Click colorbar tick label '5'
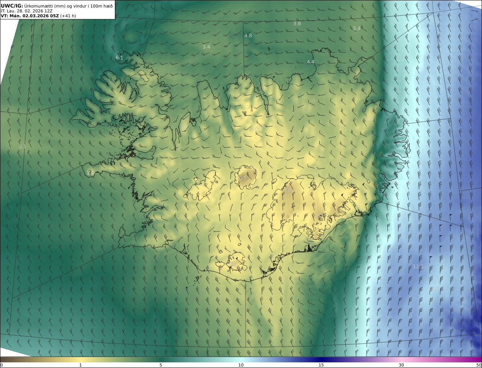The height and width of the screenshot is (368, 482). pyautogui.click(x=161, y=365)
